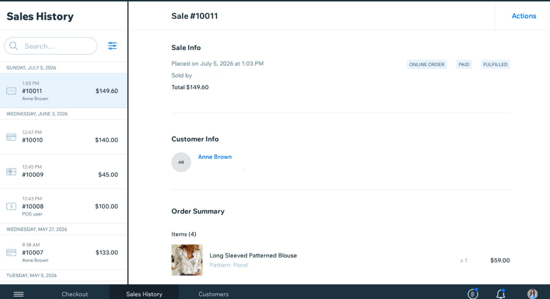
Task: Open the Actions menu for this sale
Action: pyautogui.click(x=524, y=16)
